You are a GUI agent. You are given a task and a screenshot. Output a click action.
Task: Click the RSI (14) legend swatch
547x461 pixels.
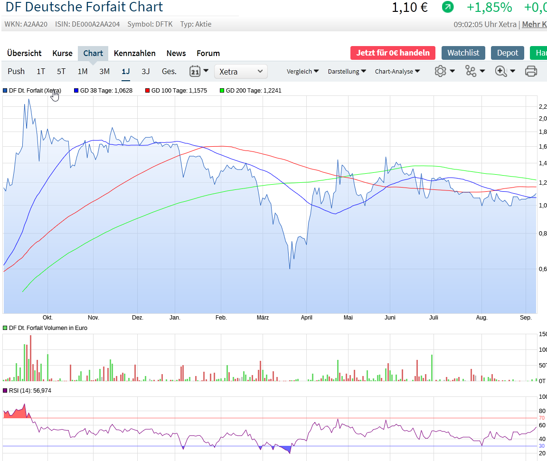click(5, 391)
